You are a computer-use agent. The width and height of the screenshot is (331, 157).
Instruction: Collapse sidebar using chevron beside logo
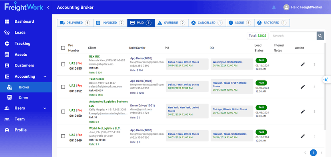tap(48, 7)
